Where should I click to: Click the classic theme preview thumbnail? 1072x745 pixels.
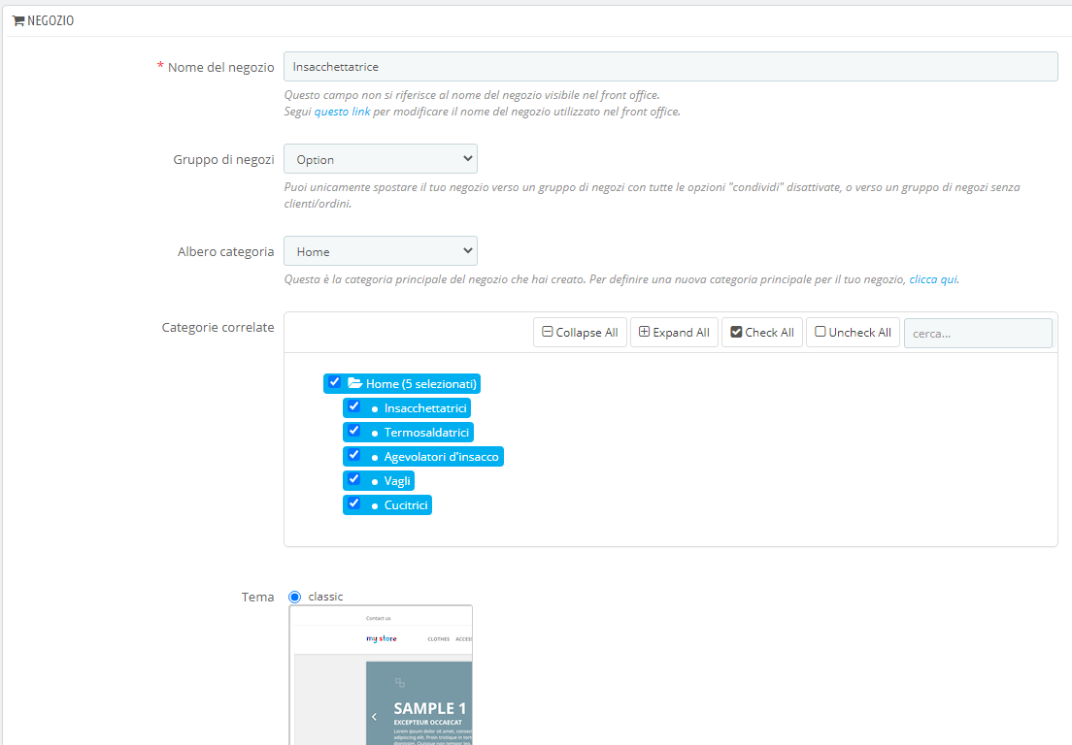[x=381, y=674]
